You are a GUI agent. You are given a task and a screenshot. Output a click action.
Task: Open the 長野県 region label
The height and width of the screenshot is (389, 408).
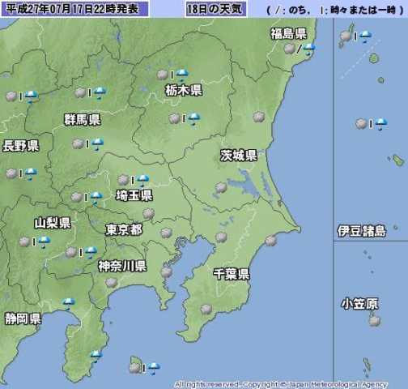(x=21, y=146)
